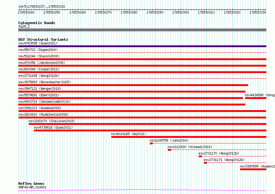Image resolution: width=275 pixels, height=194 pixels.
Task: Open the nsv5579691 (Ebert2021) label
Action: pos(39,95)
